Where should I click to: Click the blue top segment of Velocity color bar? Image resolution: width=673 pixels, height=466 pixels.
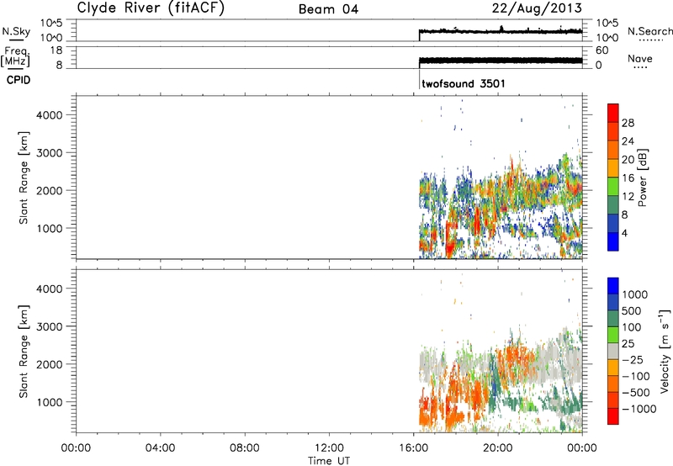point(613,286)
